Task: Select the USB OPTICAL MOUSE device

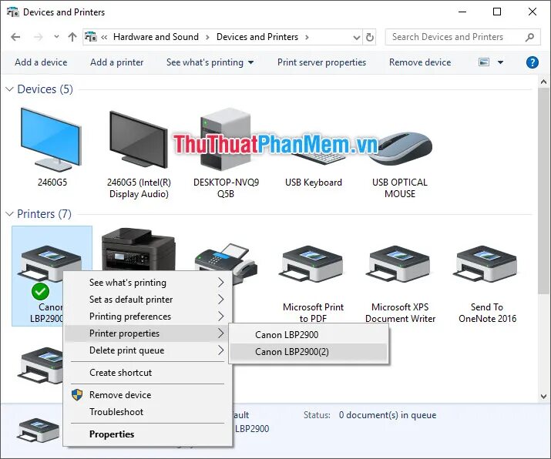Action: tap(400, 148)
